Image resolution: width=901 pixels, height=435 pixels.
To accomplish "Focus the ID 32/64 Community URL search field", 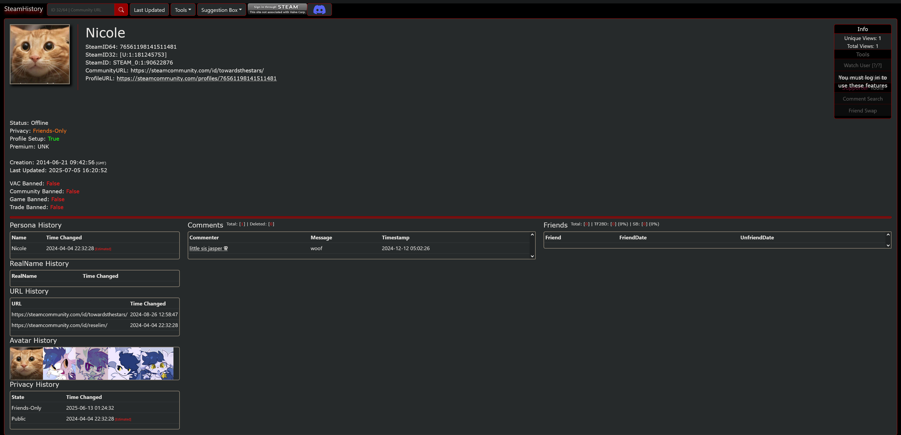I will point(81,10).
